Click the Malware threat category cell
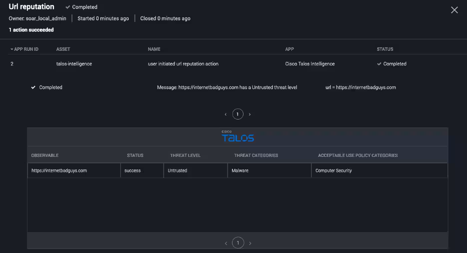Screen dimensions: 467x253 pos(239,170)
